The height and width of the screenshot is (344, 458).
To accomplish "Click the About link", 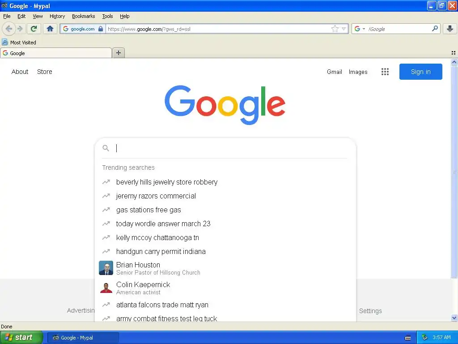I will click(20, 72).
